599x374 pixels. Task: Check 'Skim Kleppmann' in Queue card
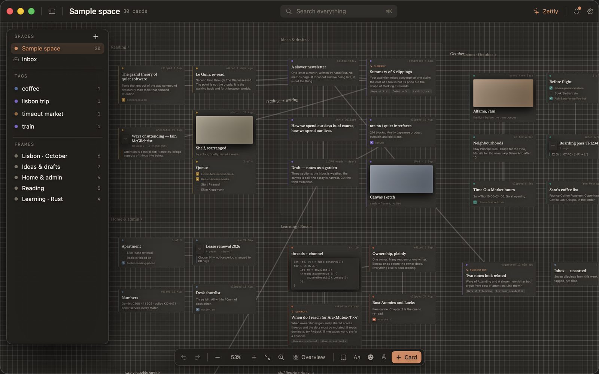[198, 190]
